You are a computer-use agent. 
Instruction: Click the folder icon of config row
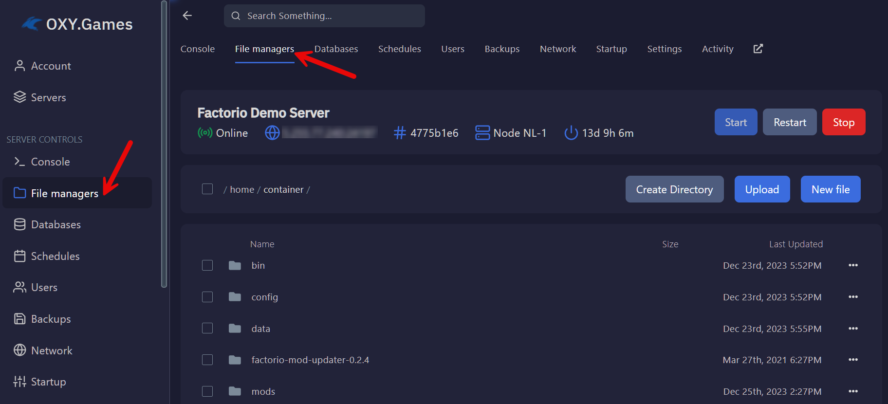click(x=235, y=297)
